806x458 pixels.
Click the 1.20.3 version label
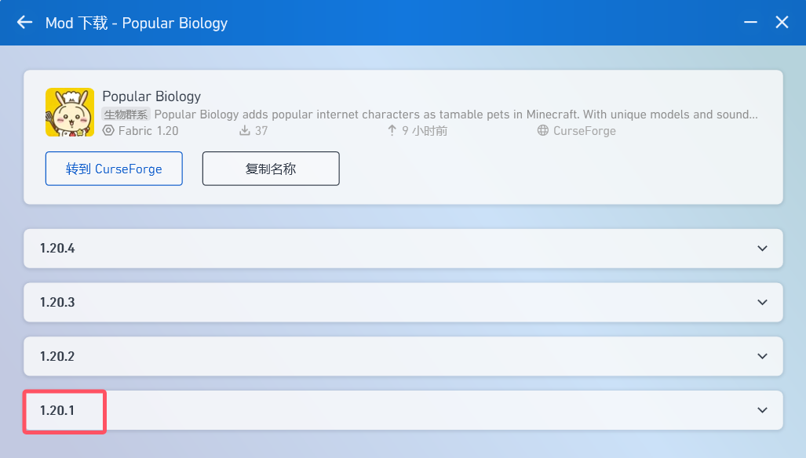(x=57, y=303)
